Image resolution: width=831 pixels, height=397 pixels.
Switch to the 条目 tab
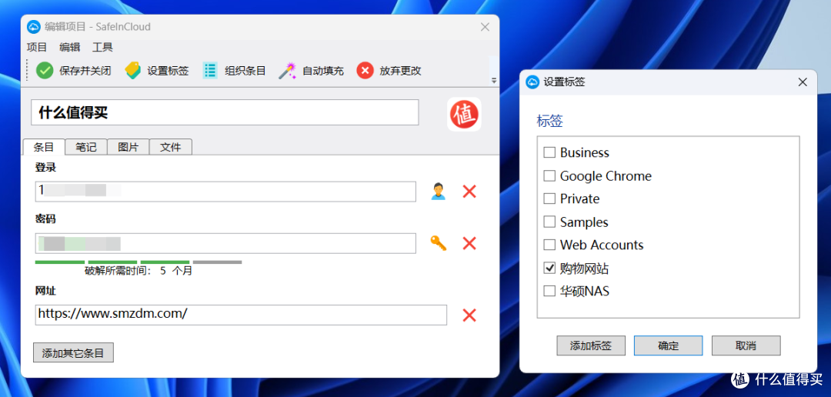(44, 147)
